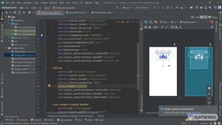222x125 pixels.
Task: Zoom in with plus icon on design surface
Action: tap(209, 94)
